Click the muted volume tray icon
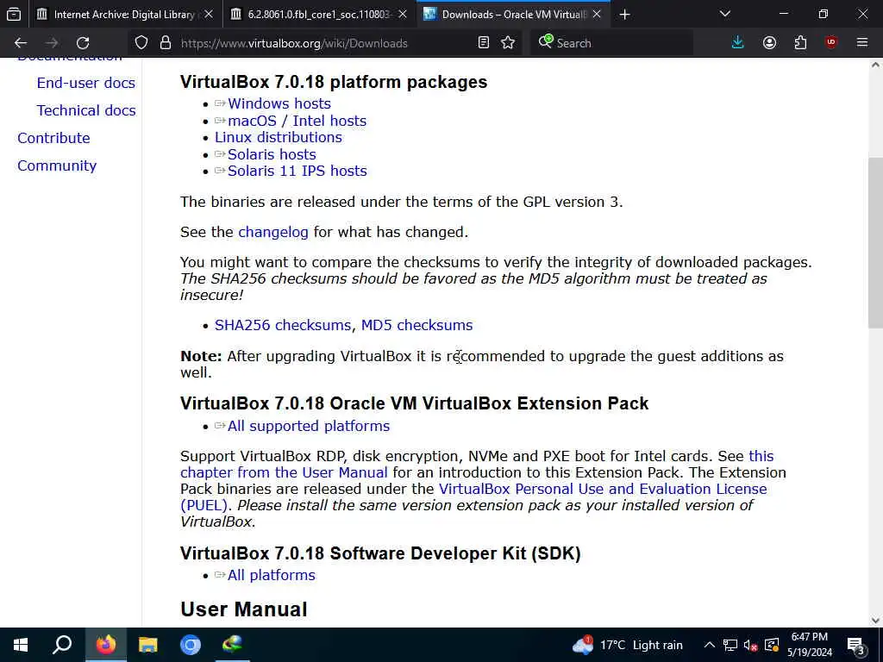The image size is (883, 662). (x=751, y=645)
